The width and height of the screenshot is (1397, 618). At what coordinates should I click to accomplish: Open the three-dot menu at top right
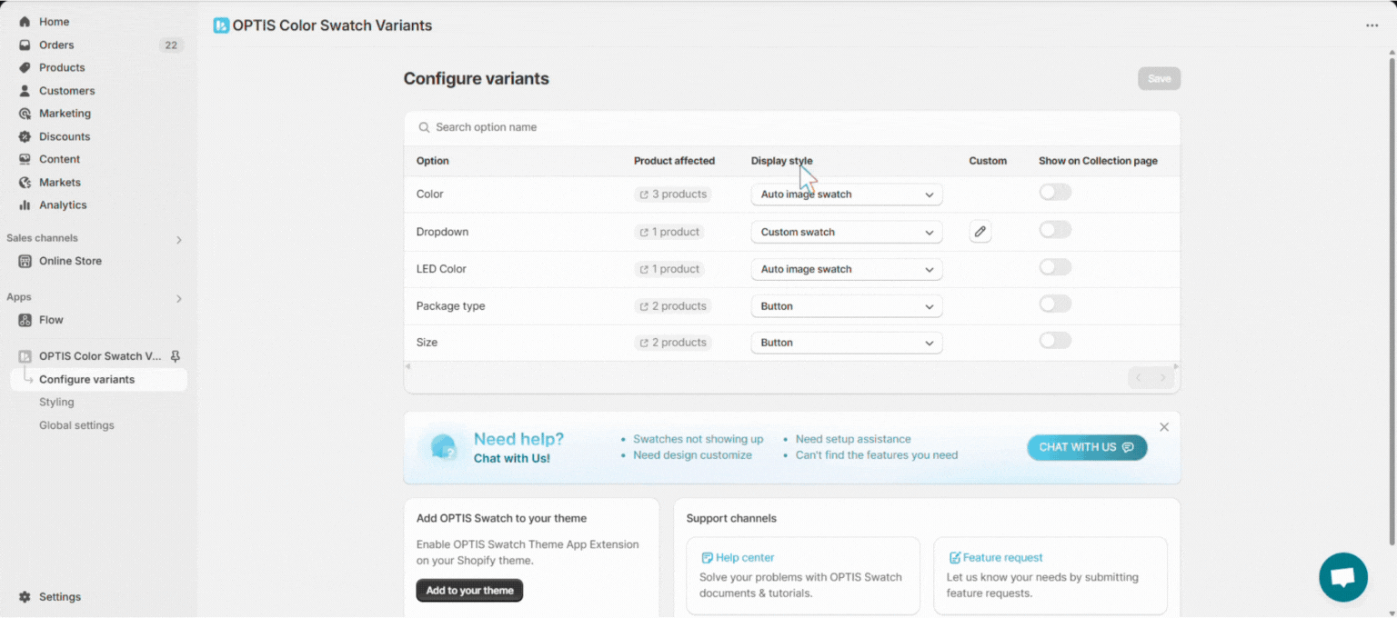[x=1372, y=25]
